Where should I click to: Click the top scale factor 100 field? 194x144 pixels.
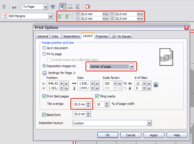coord(108,83)
